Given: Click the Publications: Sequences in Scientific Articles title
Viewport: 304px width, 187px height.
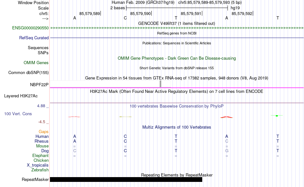Looking at the screenshot, I should 177,43.
